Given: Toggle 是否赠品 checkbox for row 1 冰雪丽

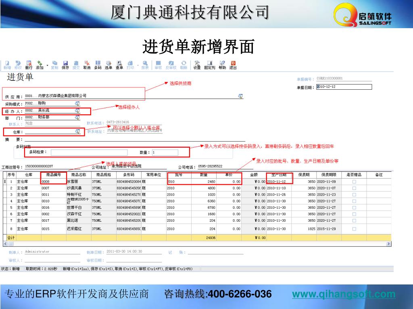Looking at the screenshot, I should click(354, 181).
